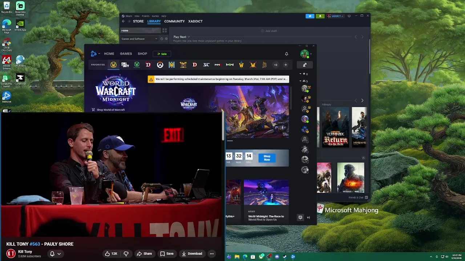Switch Steam library to grid collections view

tap(165, 31)
